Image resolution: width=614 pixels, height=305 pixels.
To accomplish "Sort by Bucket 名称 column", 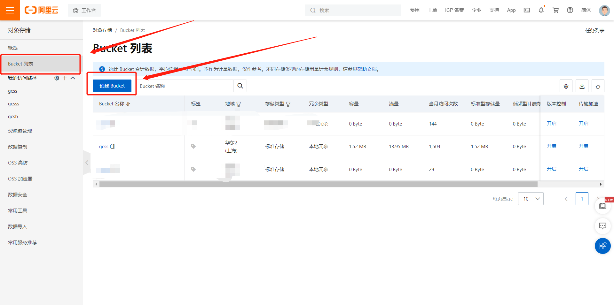I will tap(128, 104).
